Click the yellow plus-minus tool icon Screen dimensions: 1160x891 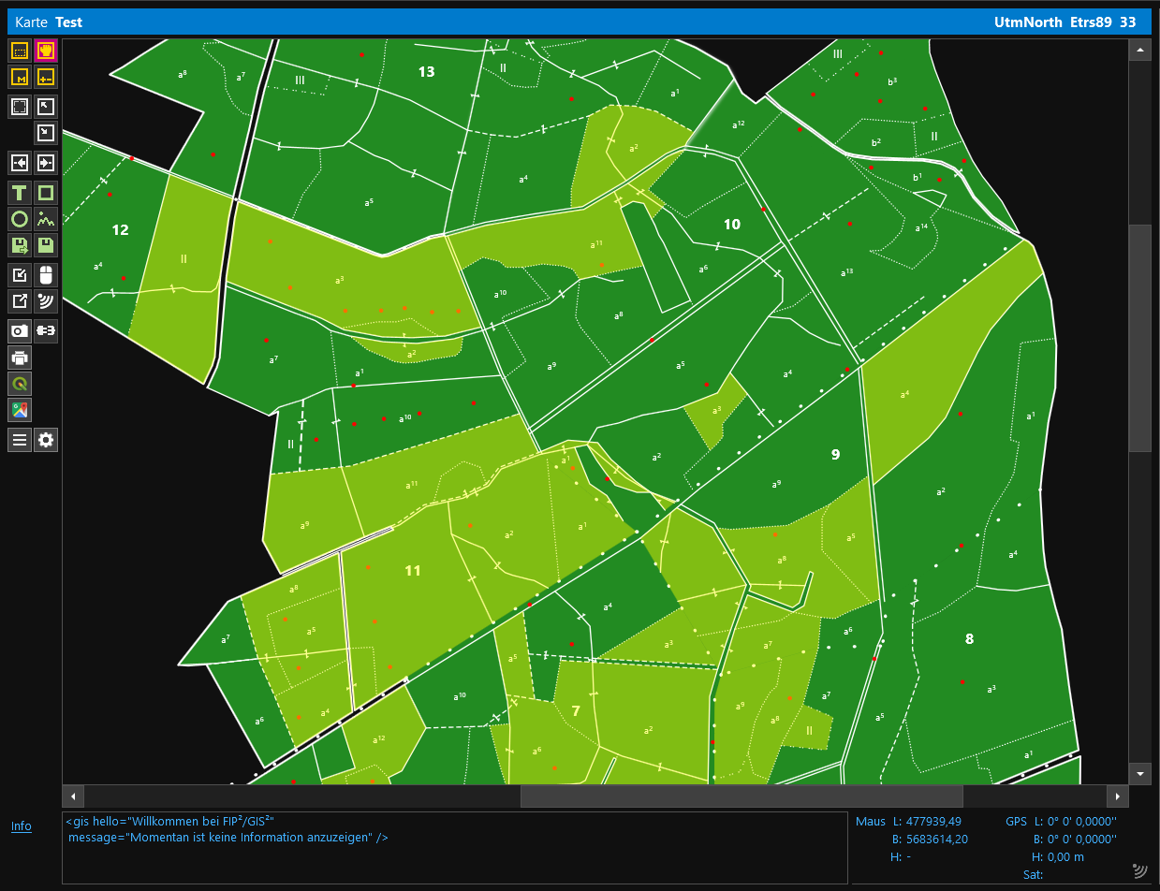pyautogui.click(x=46, y=77)
